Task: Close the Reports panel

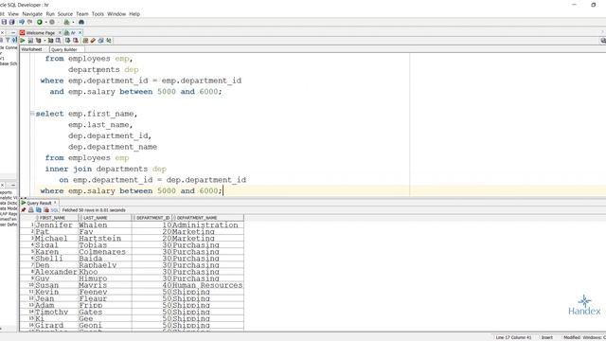Action: point(2,186)
